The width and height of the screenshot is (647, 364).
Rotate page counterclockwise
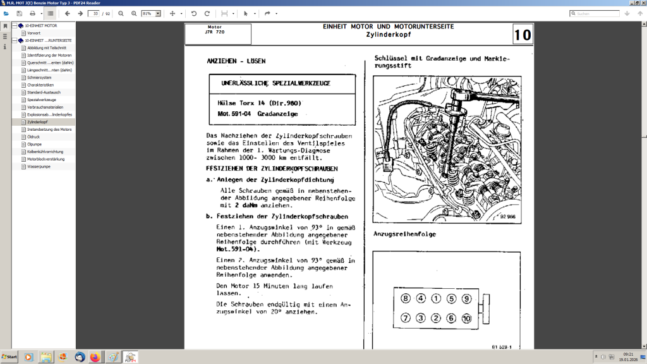(194, 13)
